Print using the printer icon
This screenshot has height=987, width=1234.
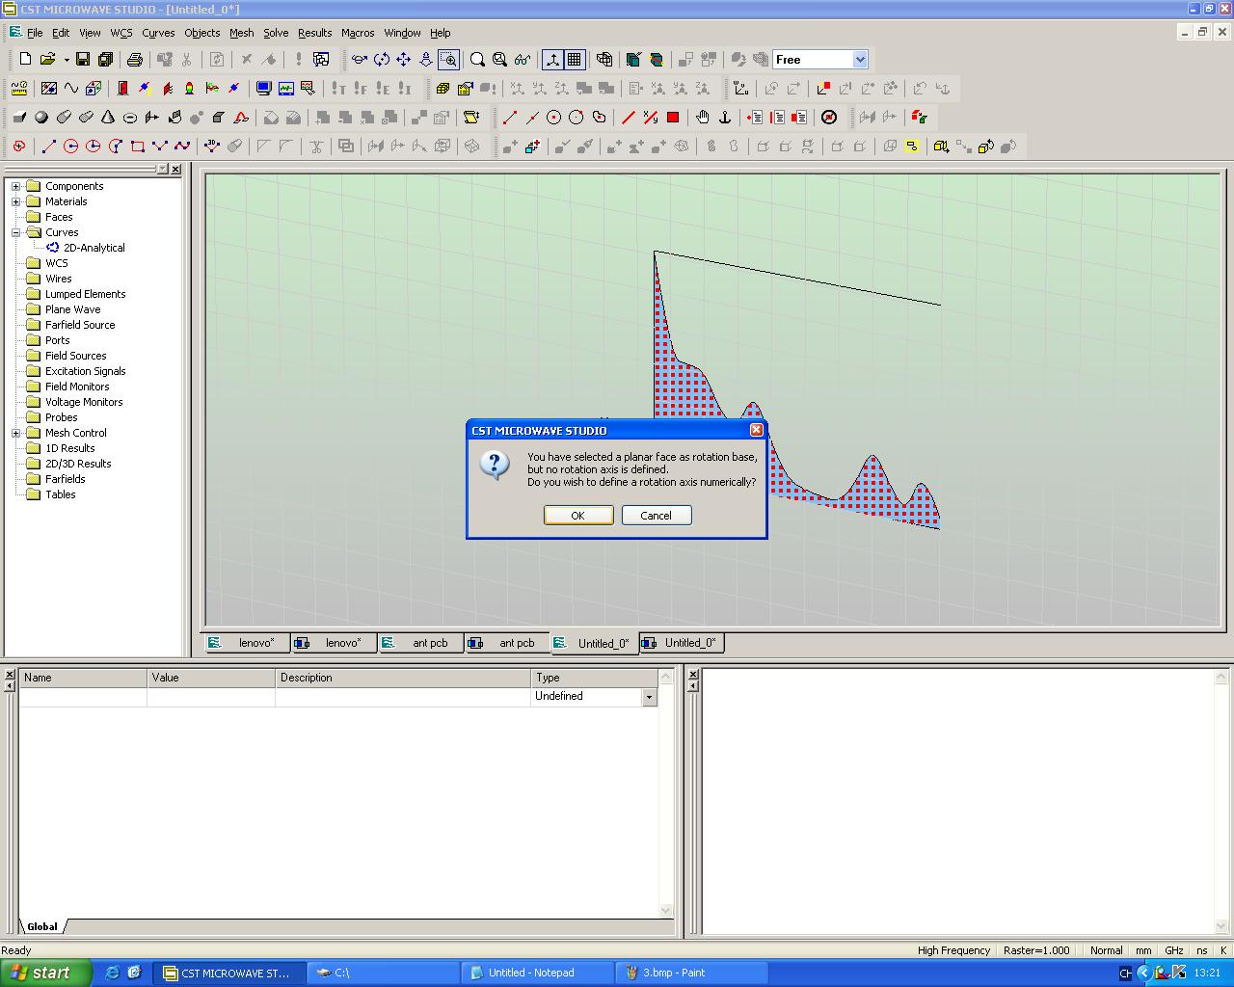[x=135, y=60]
